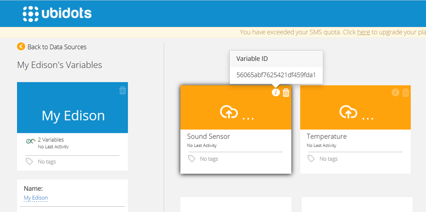Click '2 Variables' on My Edison card
Viewport: 426px width, 212px height.
[51, 140]
